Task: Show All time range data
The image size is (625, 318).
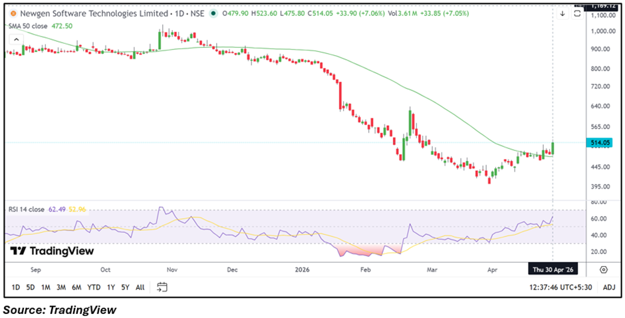Action: click(x=140, y=287)
